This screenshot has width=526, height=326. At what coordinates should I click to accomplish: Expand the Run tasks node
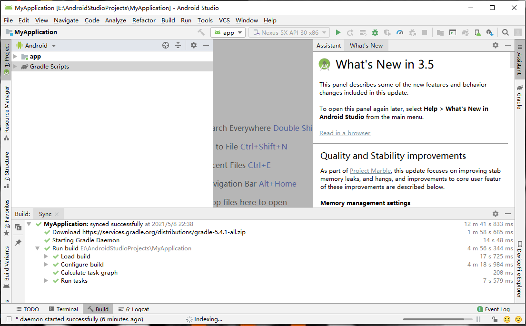tap(46, 281)
